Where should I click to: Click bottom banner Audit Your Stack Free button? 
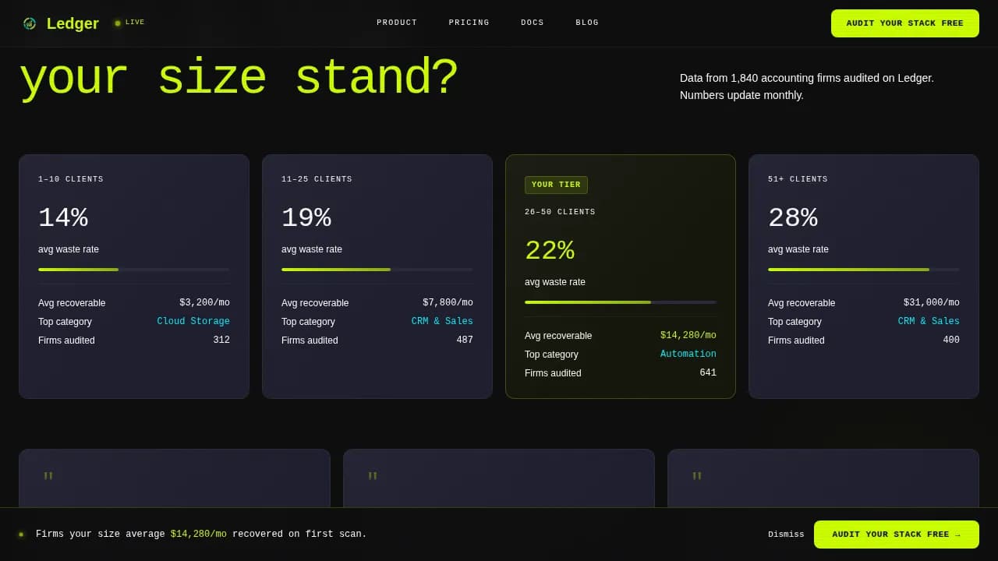pos(897,535)
